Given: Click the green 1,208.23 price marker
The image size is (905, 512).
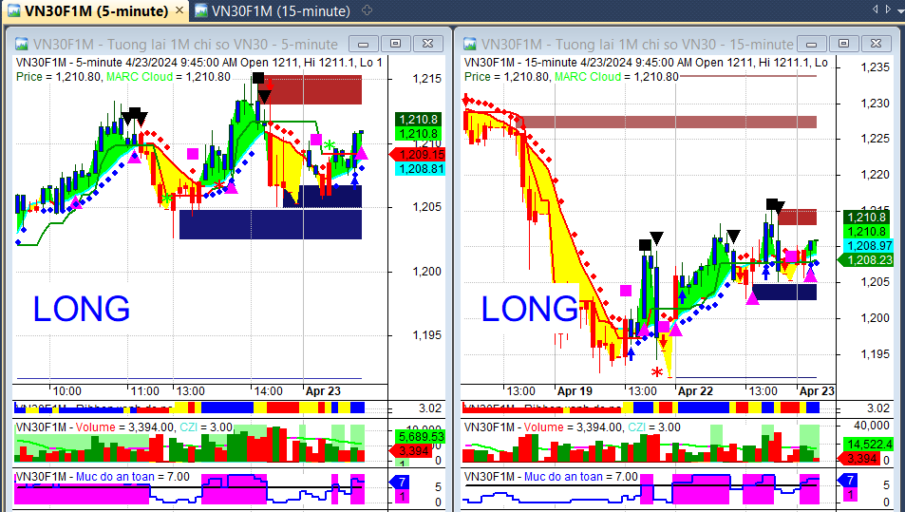Looking at the screenshot, I should click(865, 260).
